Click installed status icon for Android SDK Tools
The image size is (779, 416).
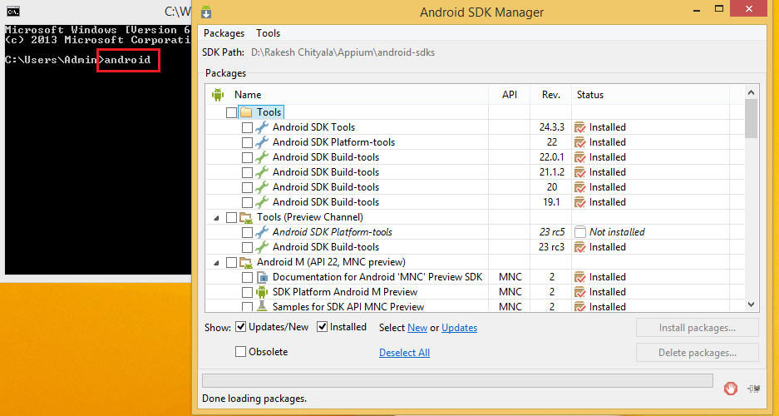580,127
